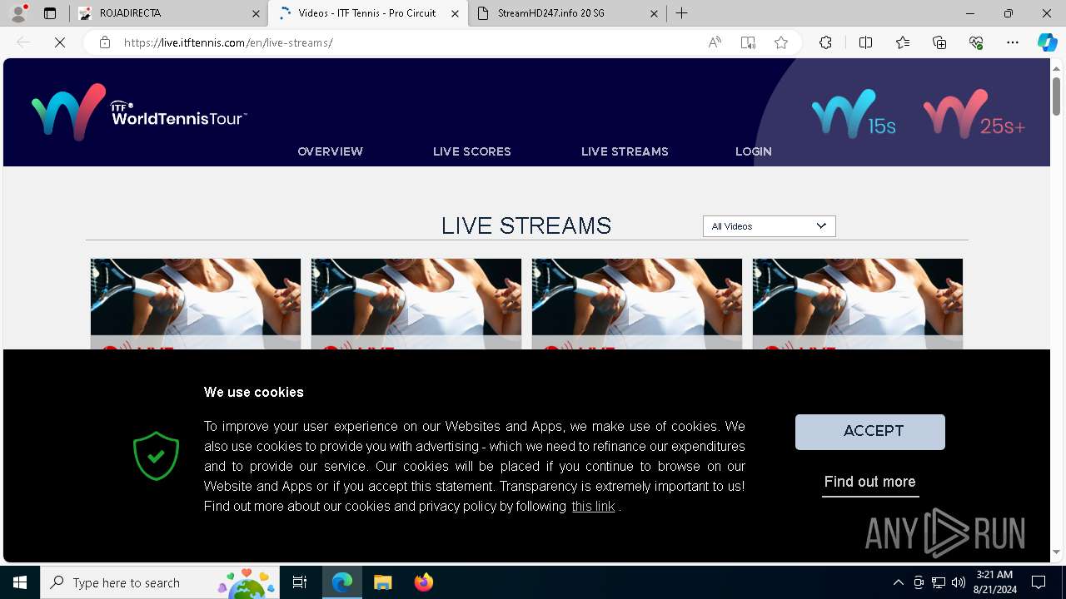The height and width of the screenshot is (599, 1066).
Task: Open the LIVE STREAMS menu item
Action: pos(625,151)
